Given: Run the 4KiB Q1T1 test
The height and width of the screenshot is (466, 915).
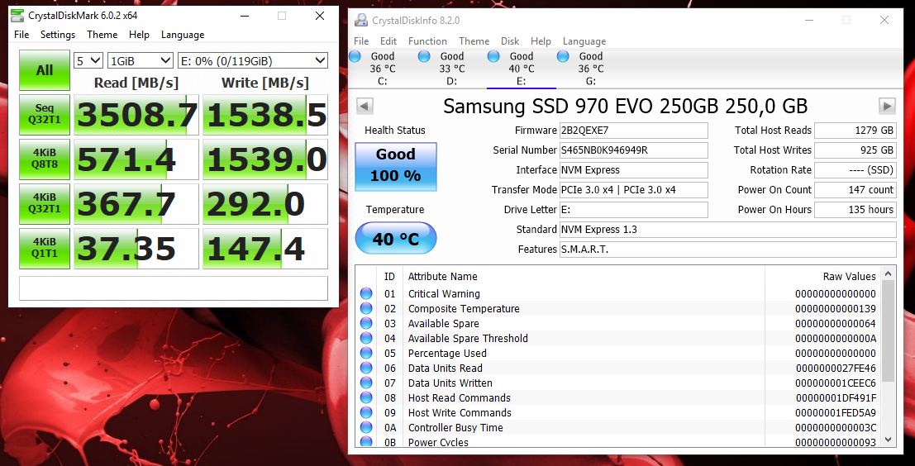Looking at the screenshot, I should (45, 249).
